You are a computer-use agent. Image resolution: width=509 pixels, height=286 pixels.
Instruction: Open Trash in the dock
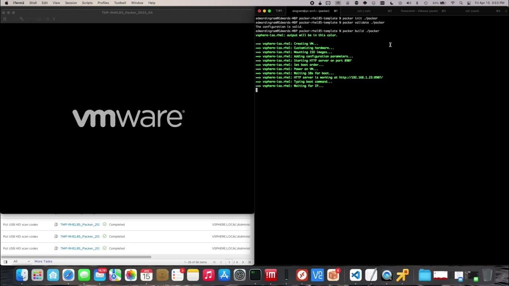click(x=487, y=275)
